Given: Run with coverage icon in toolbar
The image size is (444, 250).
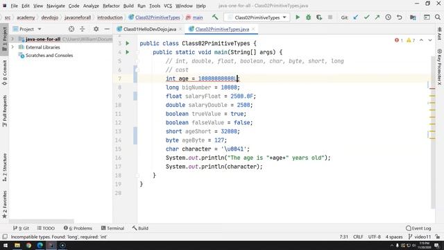Looking at the screenshot, I should point(319,17).
